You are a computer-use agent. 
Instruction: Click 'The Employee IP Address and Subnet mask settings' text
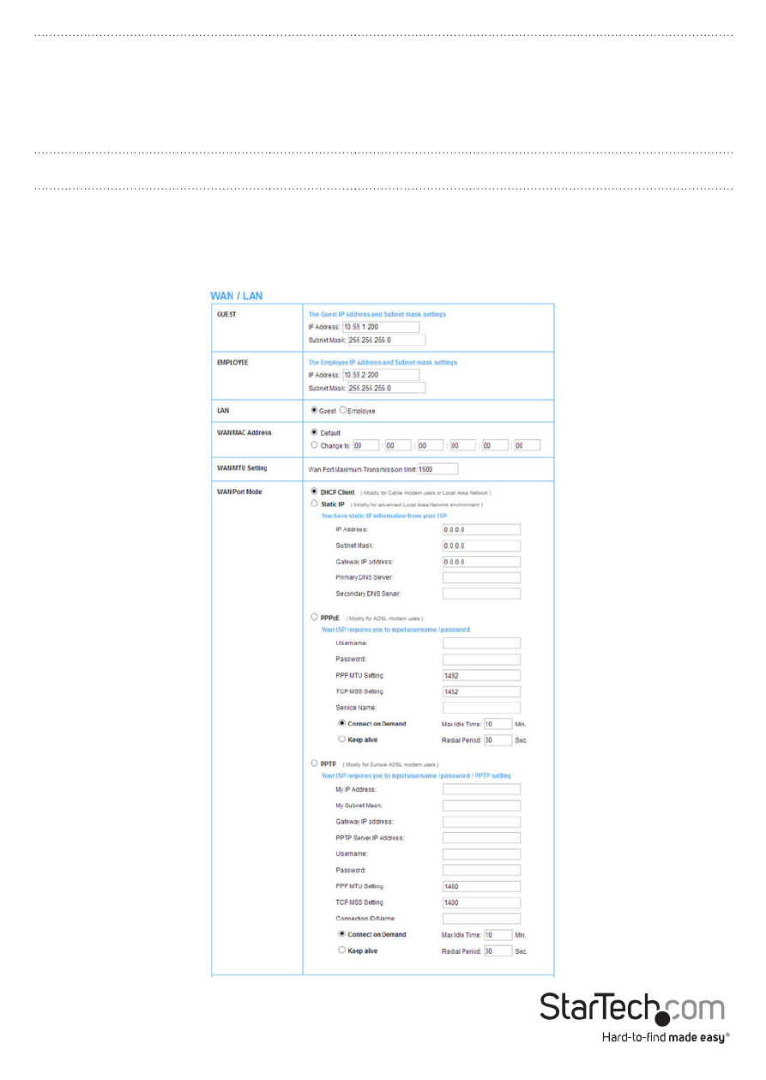[x=383, y=362]
